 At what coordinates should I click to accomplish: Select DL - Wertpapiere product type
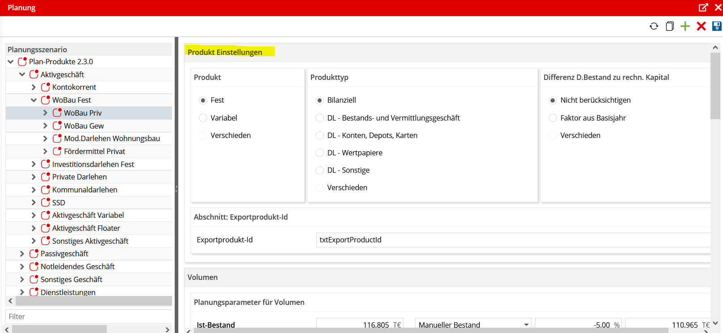click(319, 153)
